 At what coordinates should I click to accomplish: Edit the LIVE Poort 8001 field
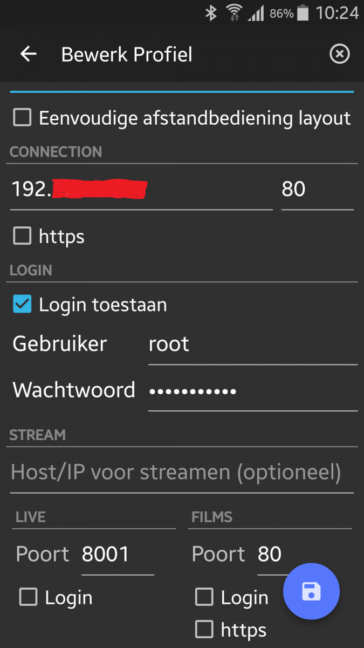[x=117, y=555]
